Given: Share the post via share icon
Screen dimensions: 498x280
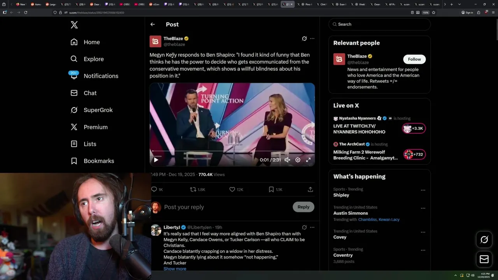Looking at the screenshot, I should click(x=310, y=189).
